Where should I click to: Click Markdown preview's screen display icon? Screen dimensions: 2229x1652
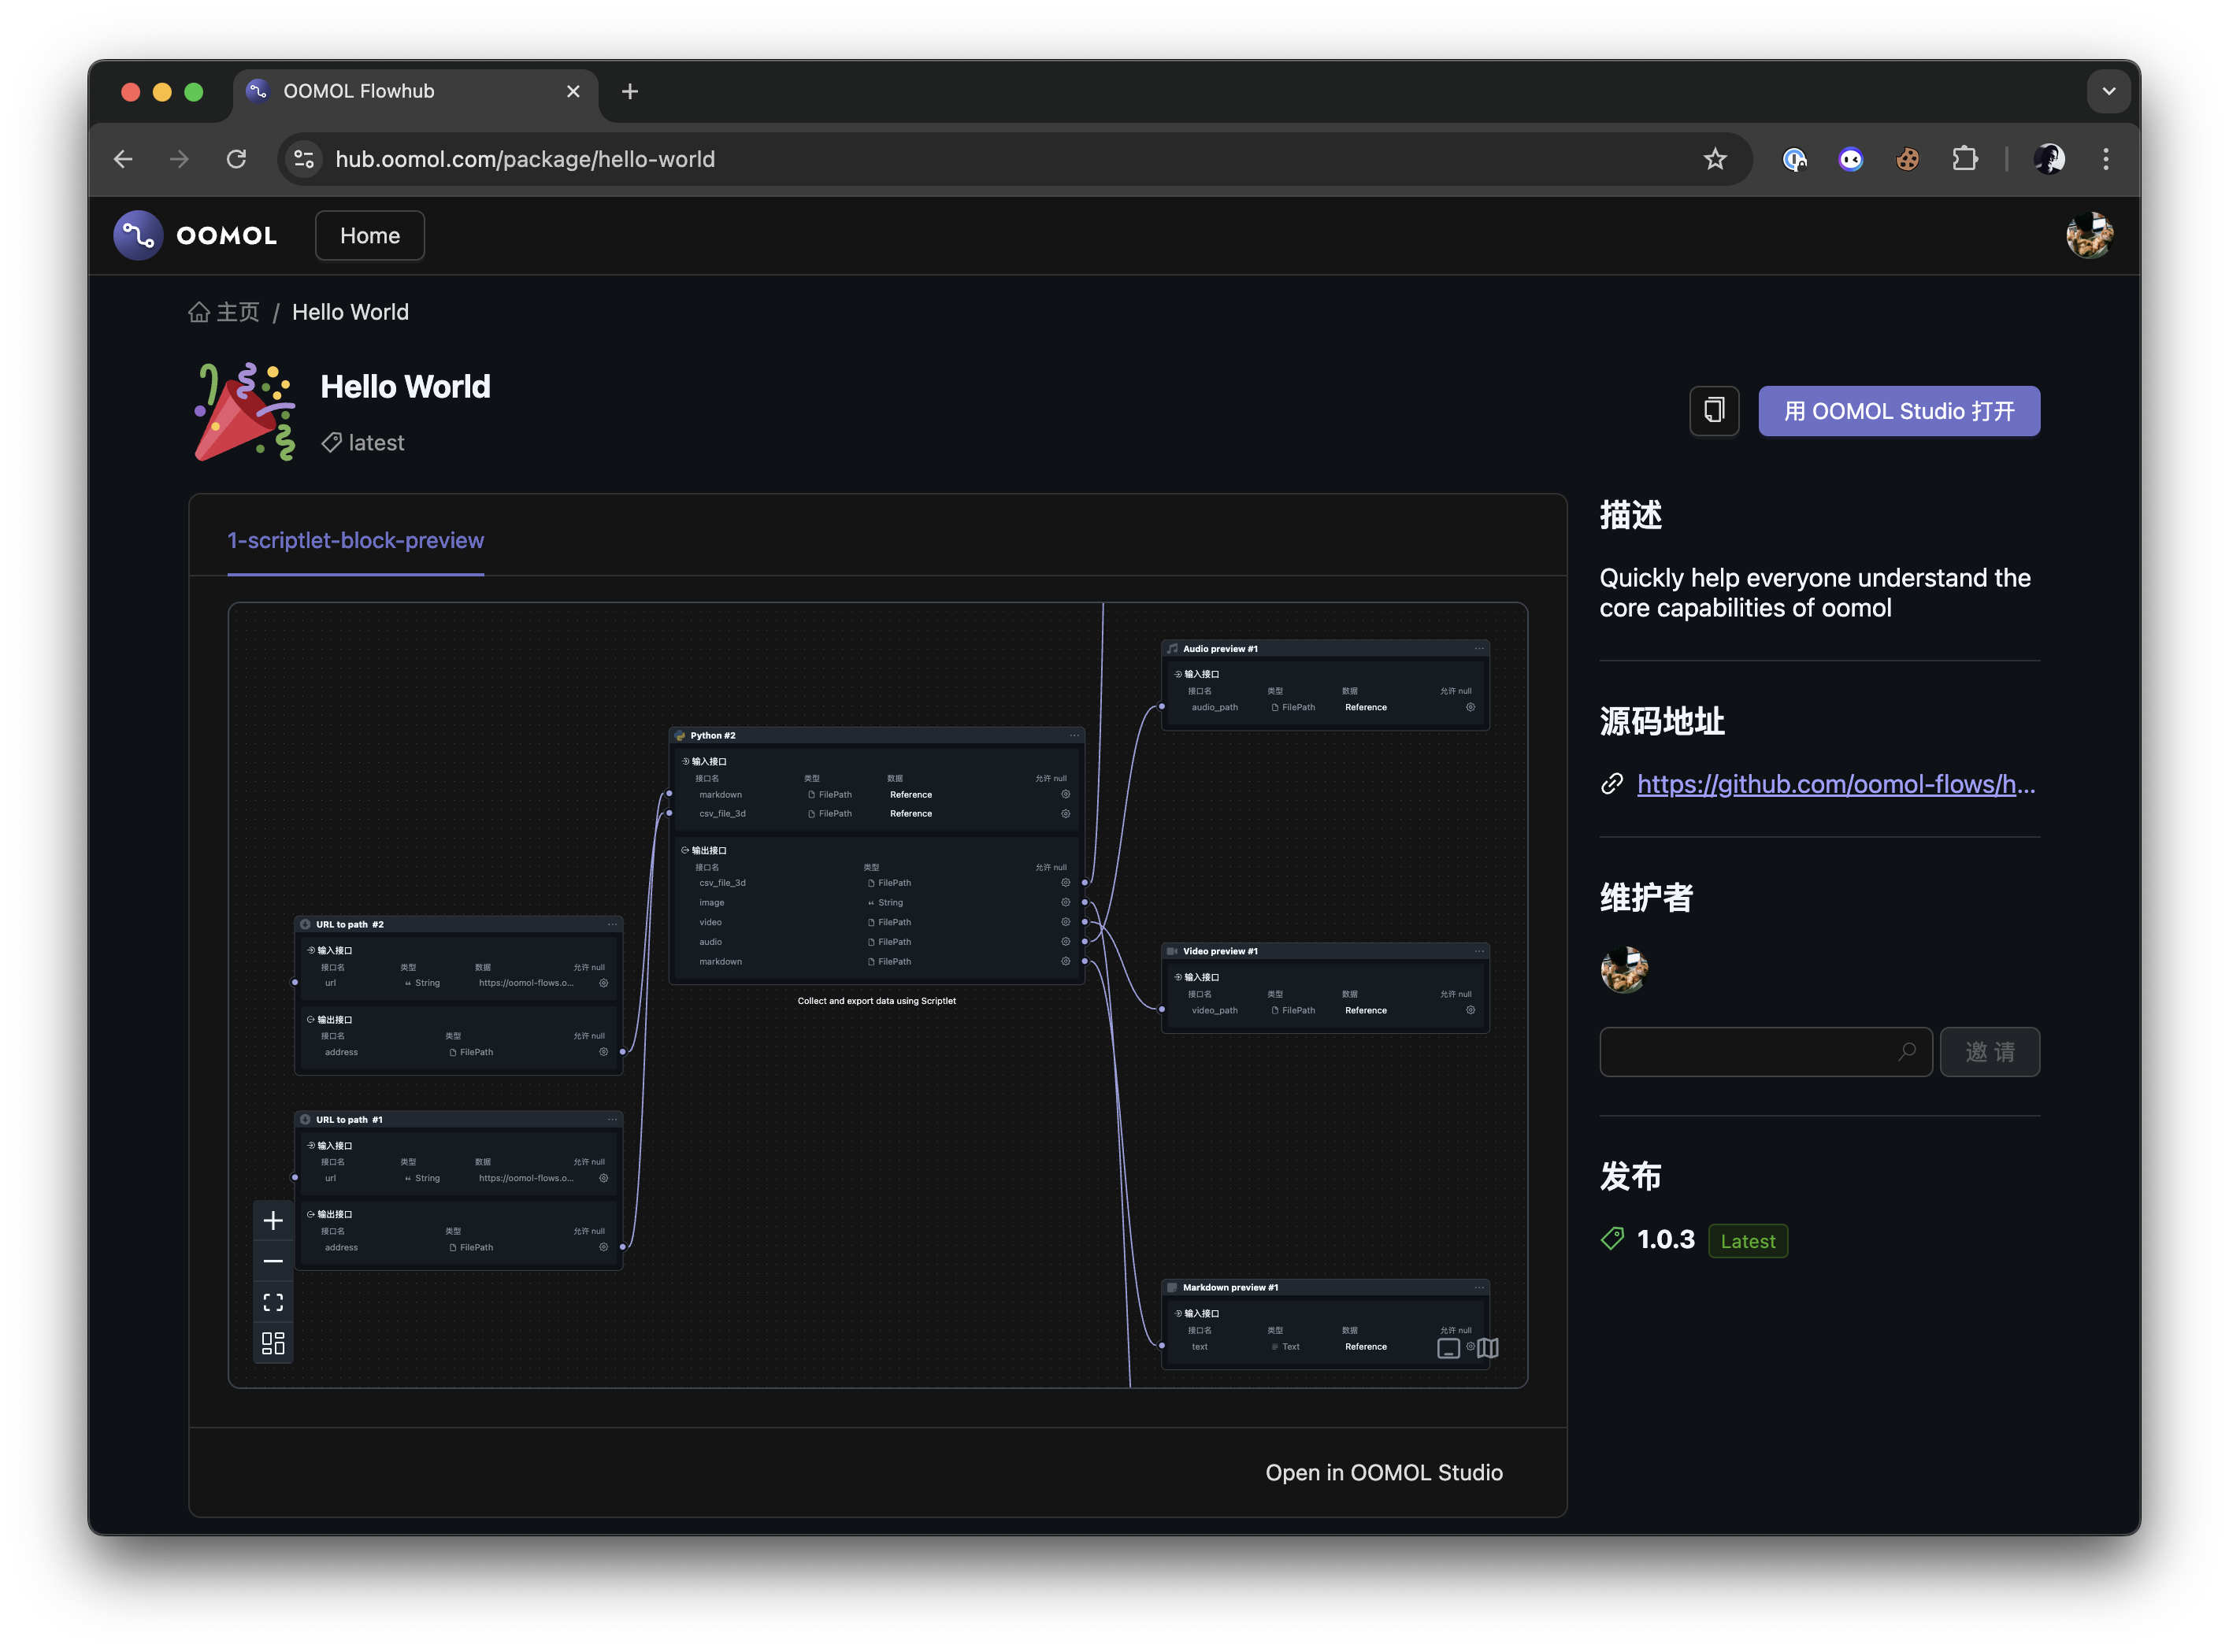coord(1448,1348)
